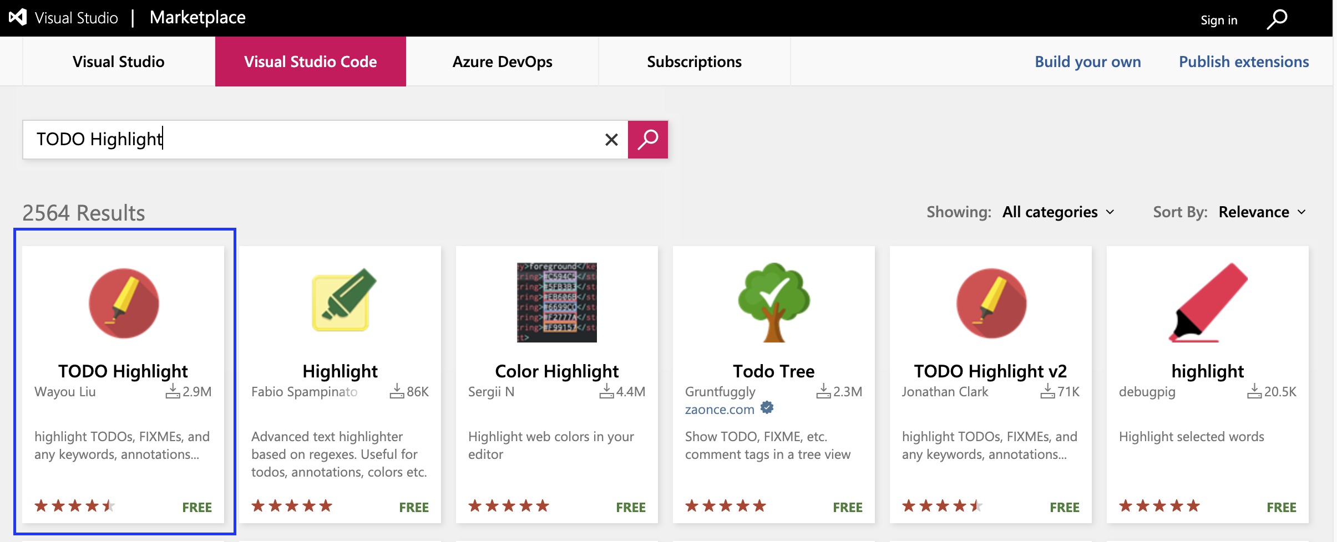Click publisher name debugpig

(1147, 392)
